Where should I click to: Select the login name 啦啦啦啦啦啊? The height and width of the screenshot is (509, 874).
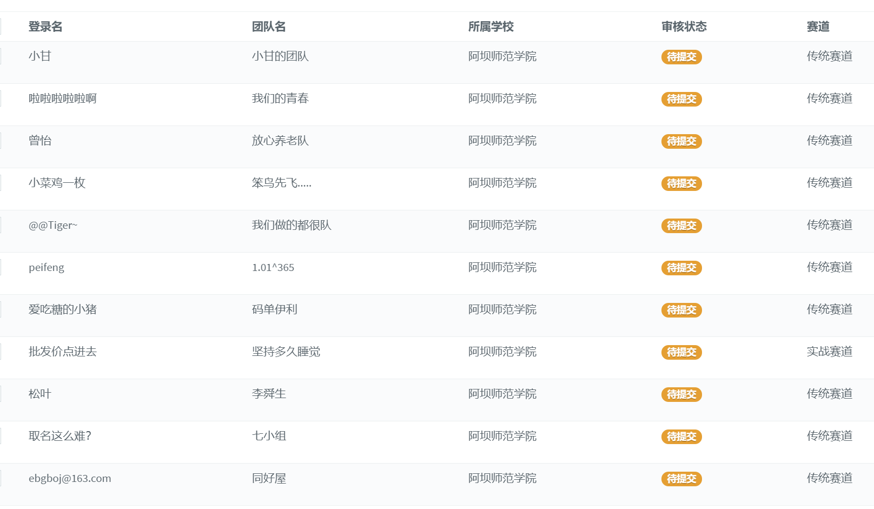point(63,98)
